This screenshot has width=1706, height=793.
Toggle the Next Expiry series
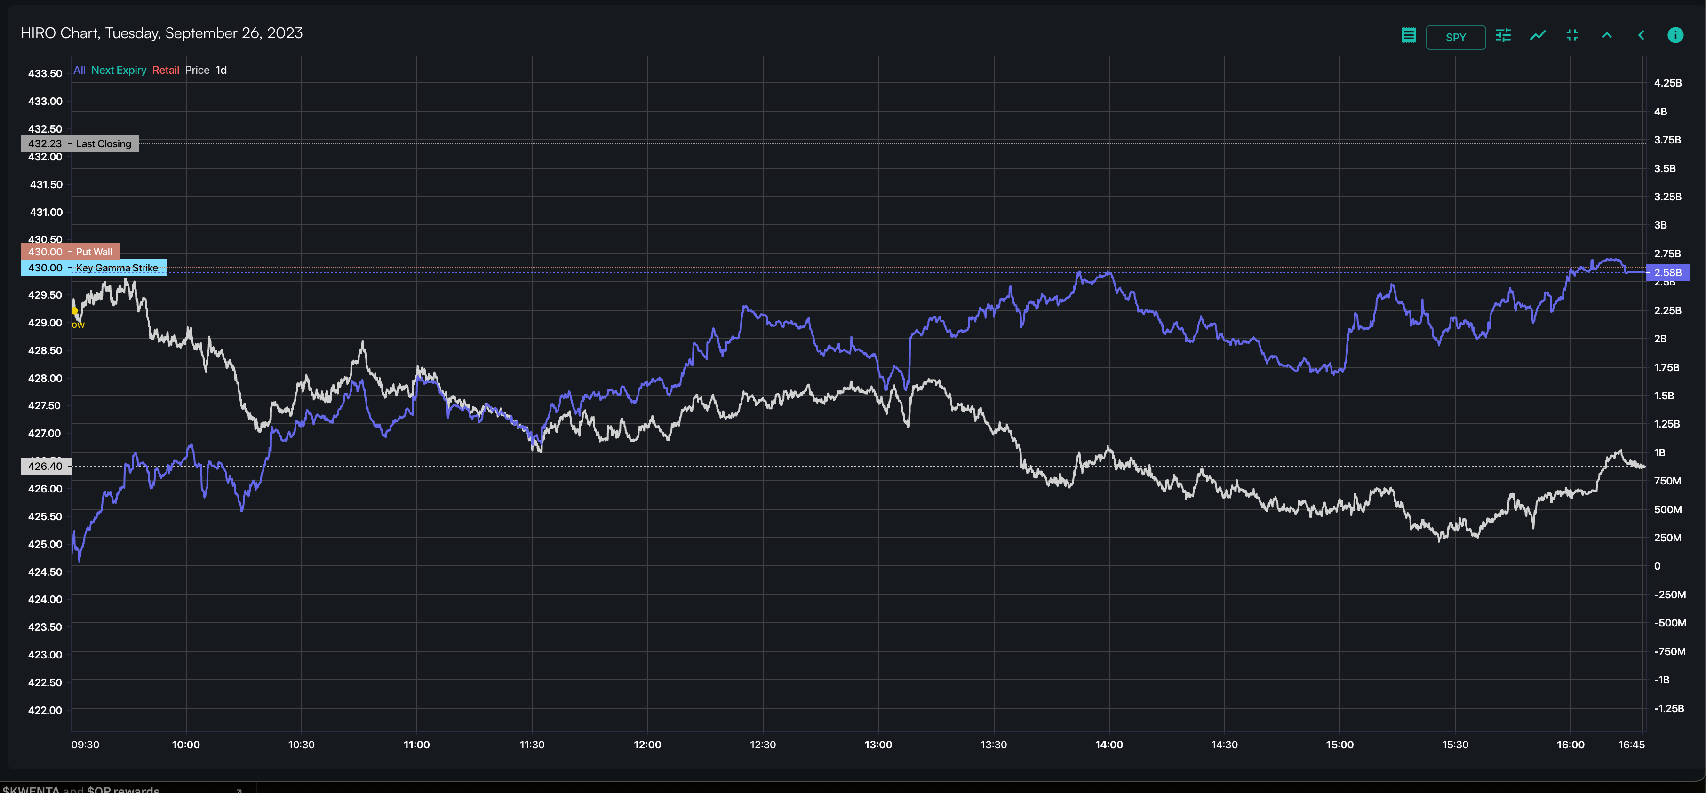pos(119,70)
